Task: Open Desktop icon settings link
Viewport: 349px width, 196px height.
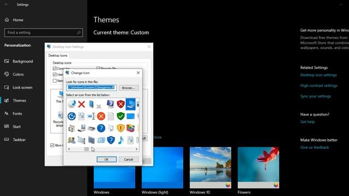Action: pyautogui.click(x=318, y=75)
